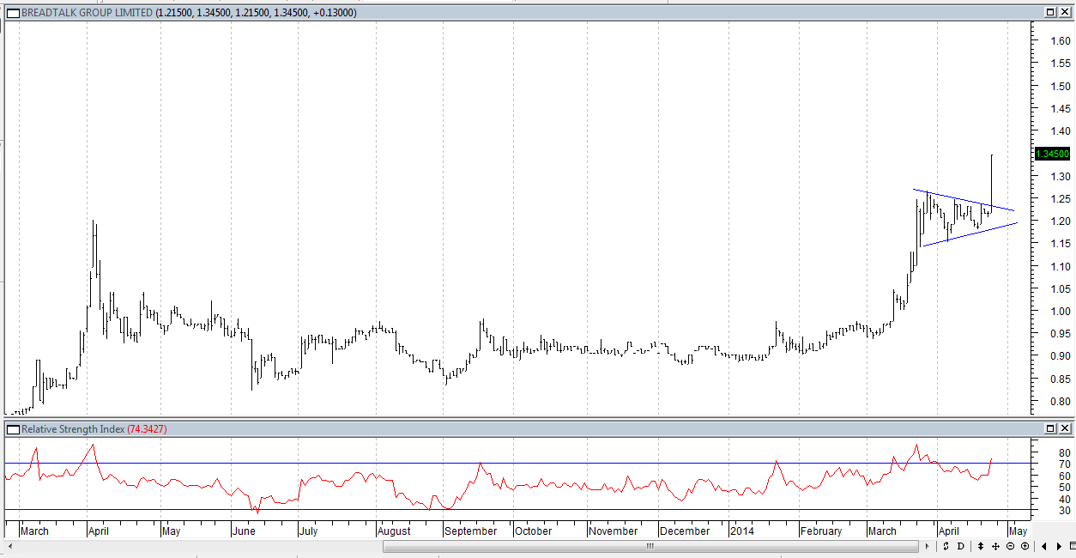Click the 30 level on RSI axis
Screen dimensions: 1076x558
click(1065, 511)
